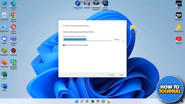Click the Browse... button
This screenshot has height=104, width=185.
point(117,40)
